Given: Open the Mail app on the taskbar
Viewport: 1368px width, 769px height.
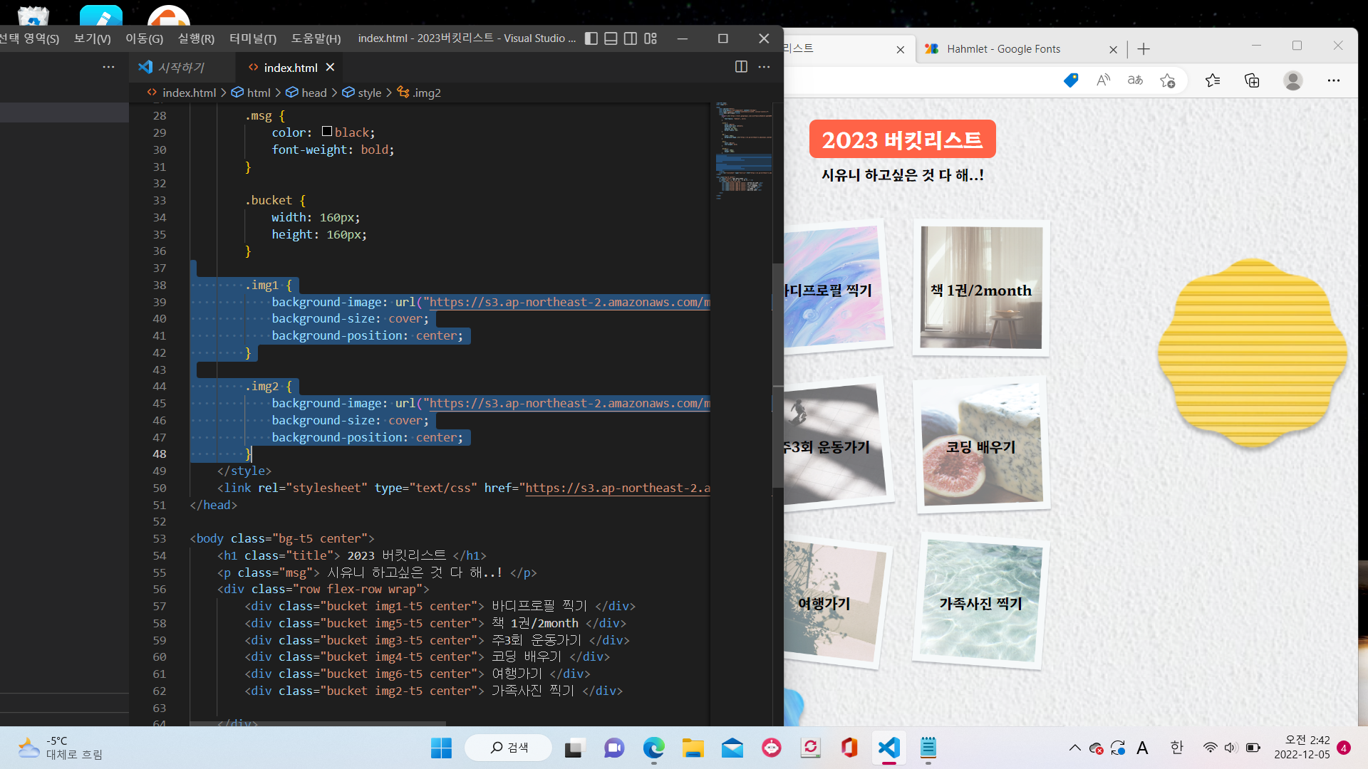Looking at the screenshot, I should point(732,748).
